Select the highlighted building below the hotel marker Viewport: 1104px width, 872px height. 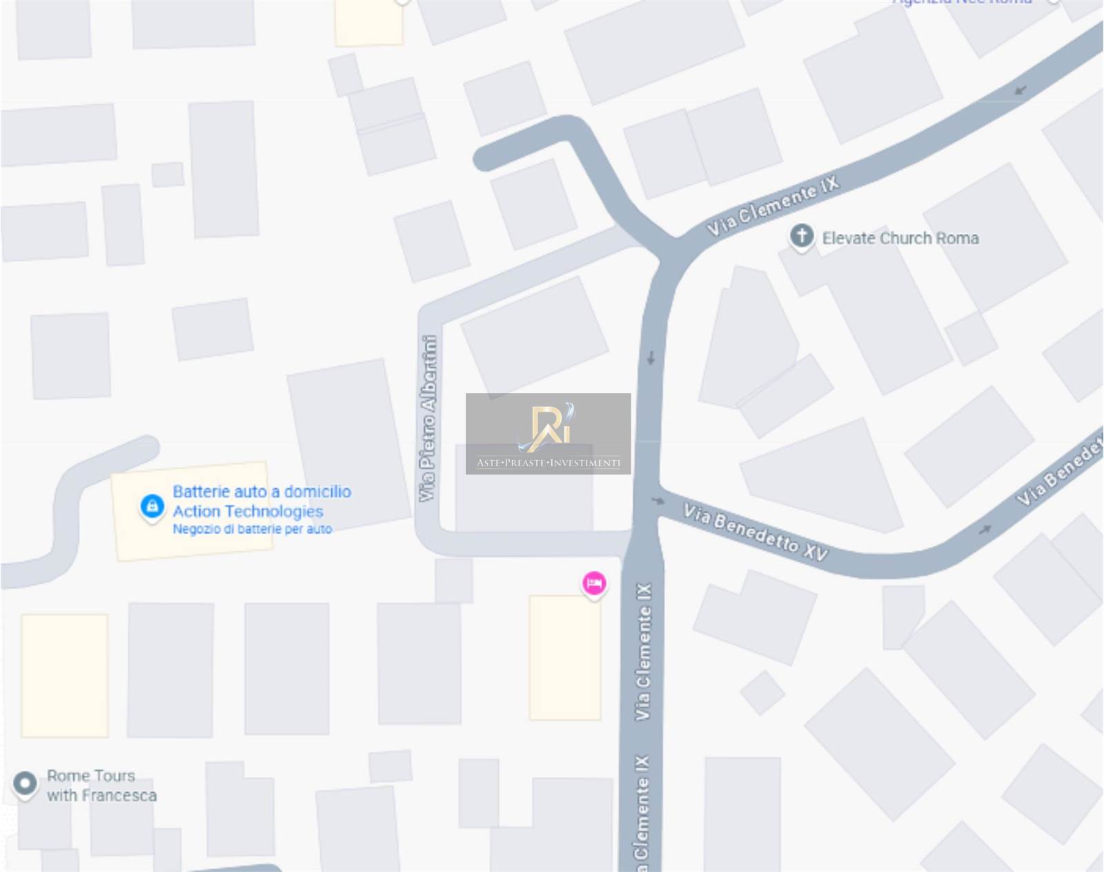tap(565, 658)
